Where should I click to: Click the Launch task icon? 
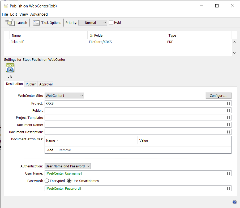(x=9, y=22)
